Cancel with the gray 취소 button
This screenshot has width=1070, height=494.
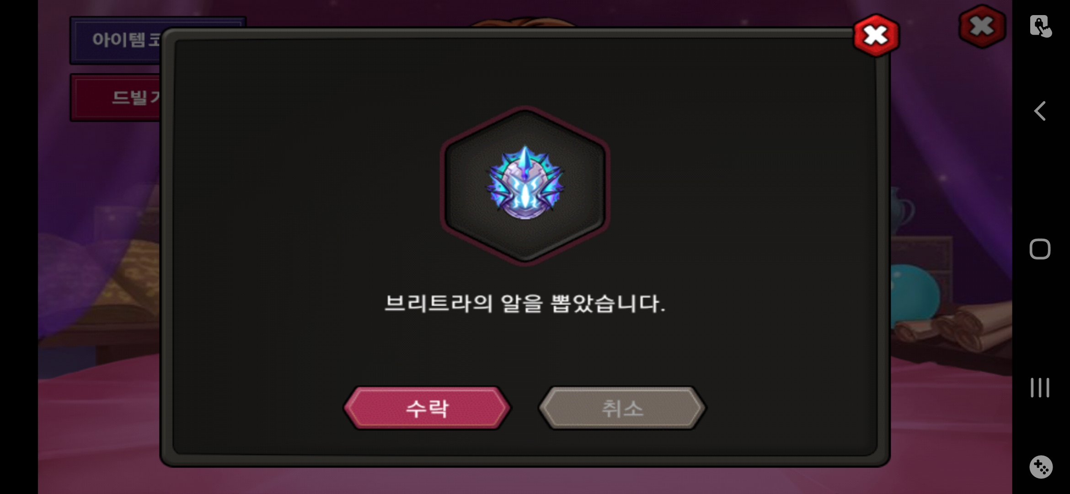pyautogui.click(x=622, y=408)
